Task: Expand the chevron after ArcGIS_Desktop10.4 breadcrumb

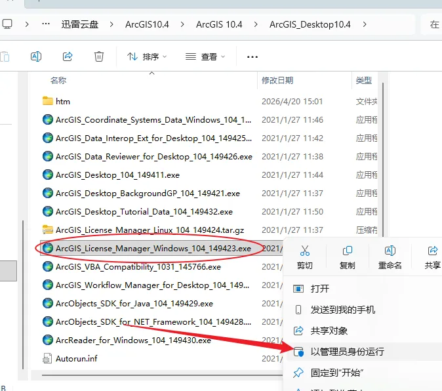Action: point(365,24)
